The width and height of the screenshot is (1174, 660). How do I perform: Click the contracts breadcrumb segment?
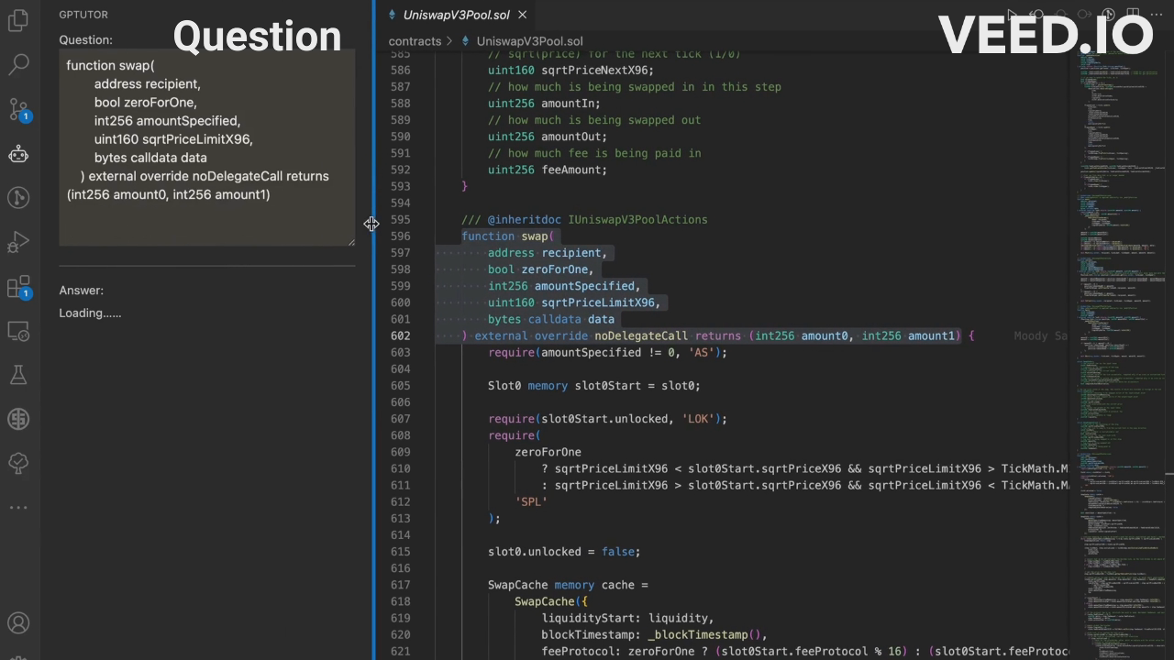click(x=415, y=41)
